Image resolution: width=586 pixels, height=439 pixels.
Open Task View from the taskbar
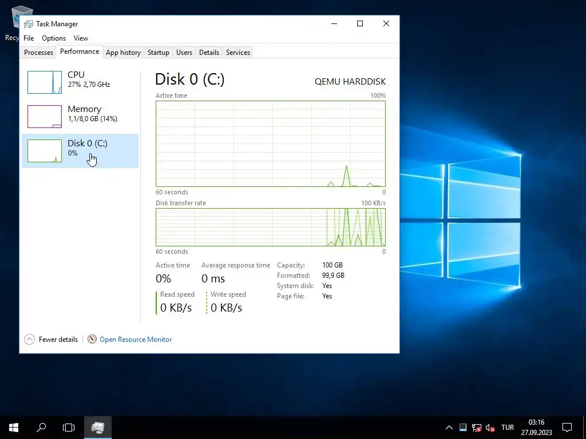[x=69, y=428]
